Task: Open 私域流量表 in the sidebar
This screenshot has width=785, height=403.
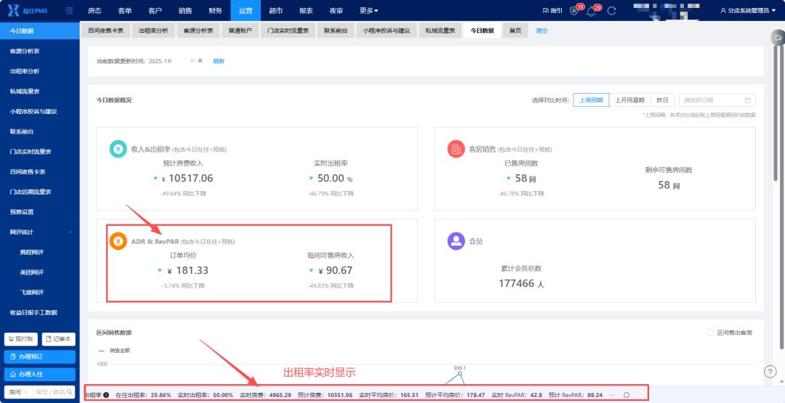Action: point(40,91)
